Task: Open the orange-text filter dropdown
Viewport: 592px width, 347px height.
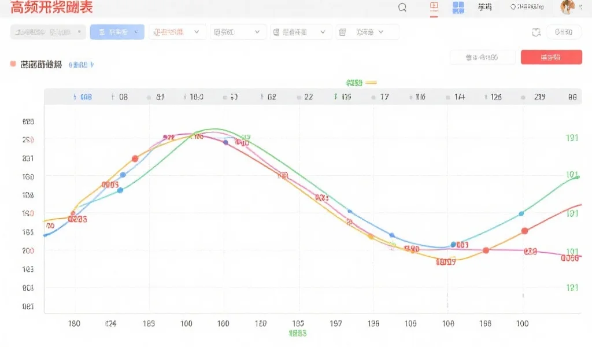Action: click(177, 32)
